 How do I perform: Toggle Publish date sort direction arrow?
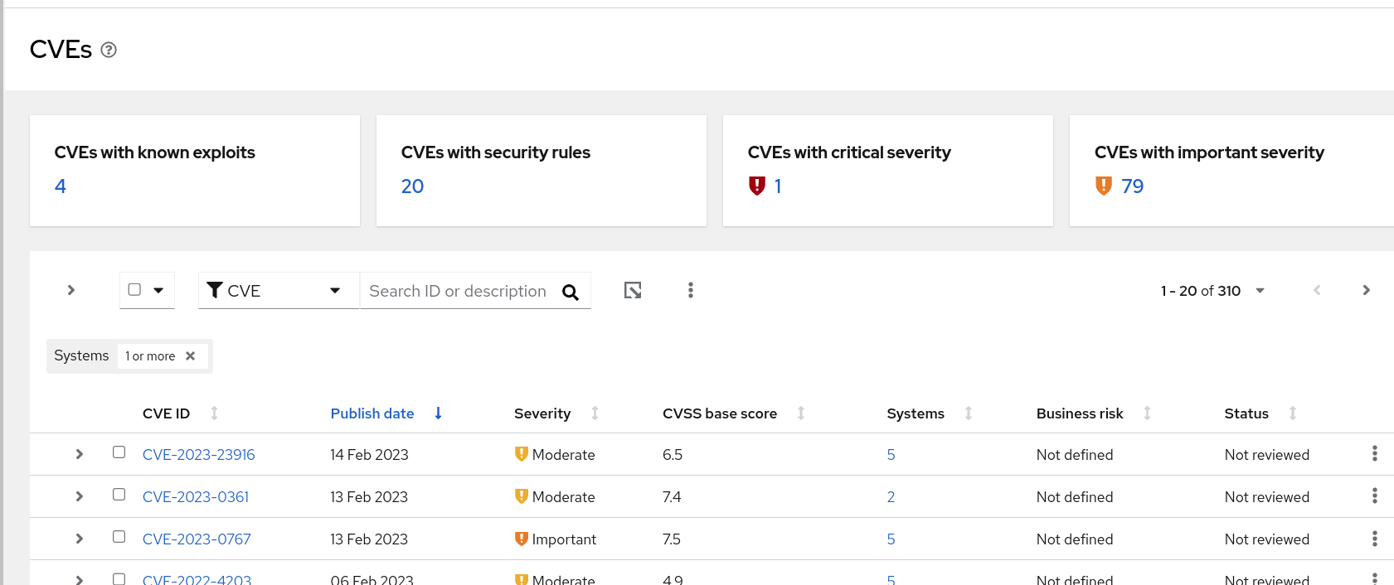[439, 413]
